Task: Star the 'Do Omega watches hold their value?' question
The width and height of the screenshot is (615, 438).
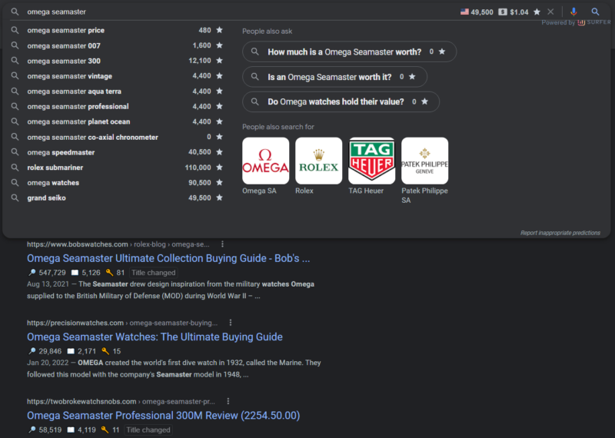Action: (x=425, y=101)
